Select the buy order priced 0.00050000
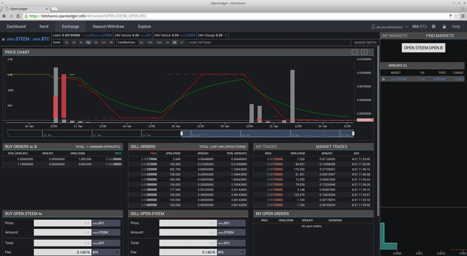The image size is (467, 256). point(63,159)
